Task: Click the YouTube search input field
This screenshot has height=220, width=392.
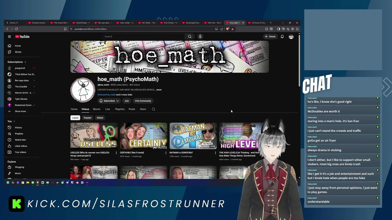Action: (144, 37)
